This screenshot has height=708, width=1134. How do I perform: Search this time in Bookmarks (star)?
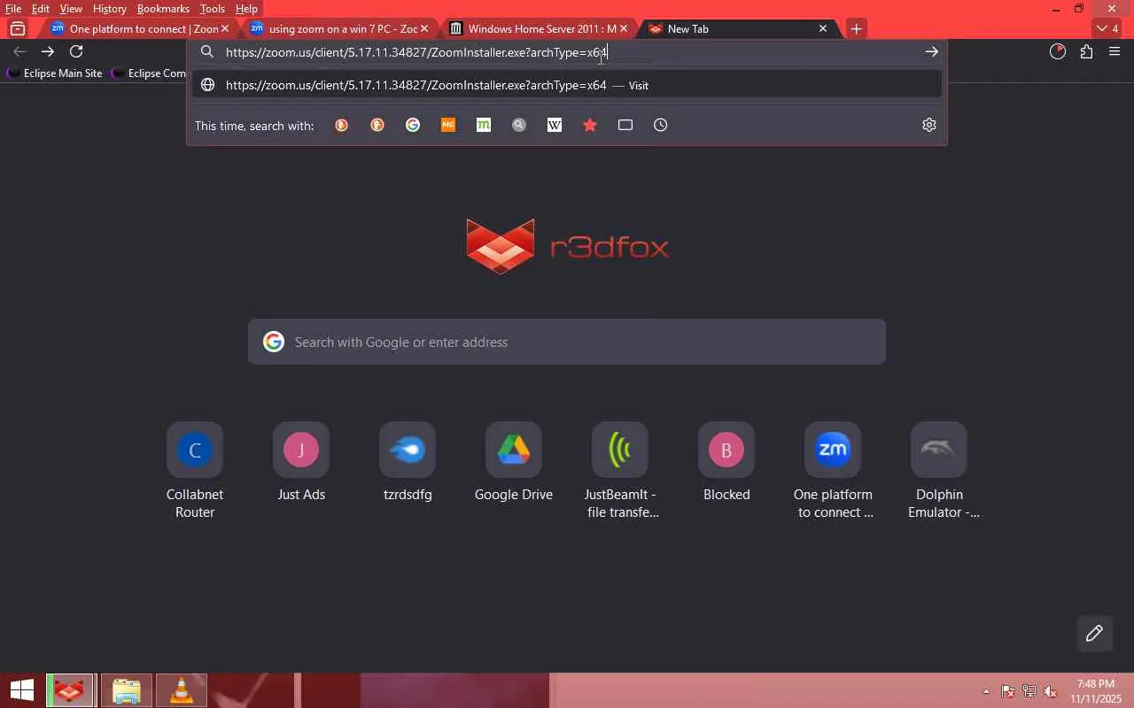[590, 126]
